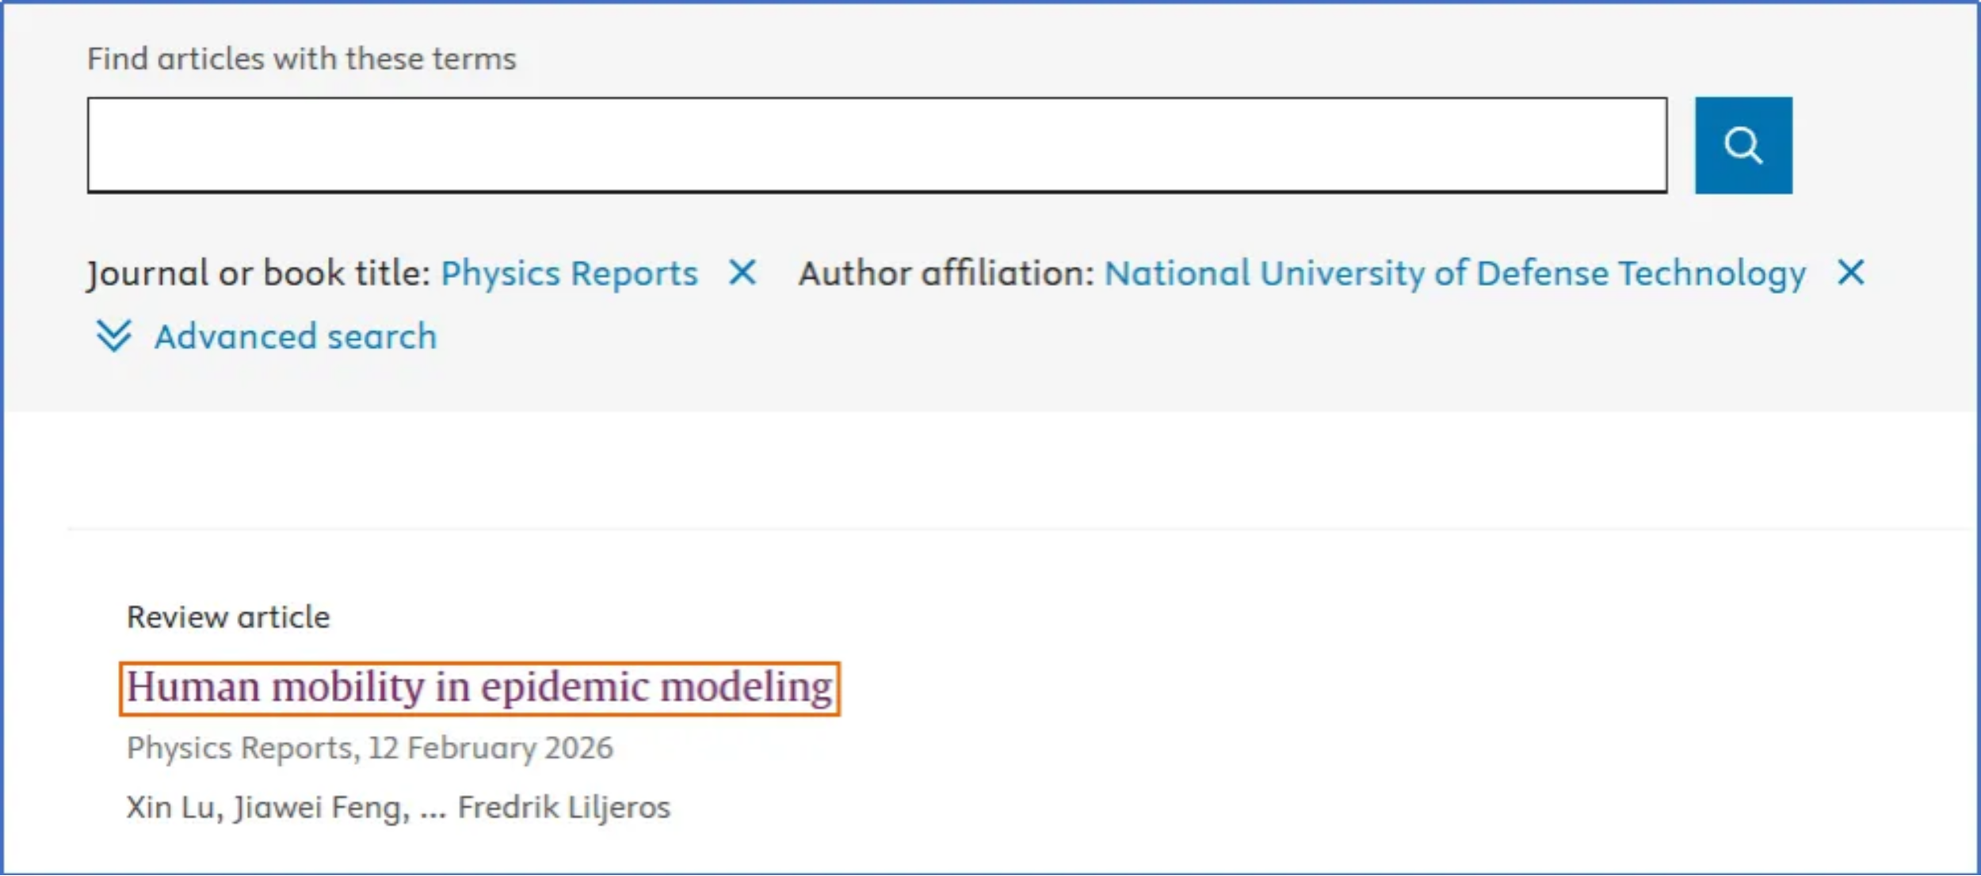
Task: Click the "12 February 2026" publication date
Action: [490, 748]
